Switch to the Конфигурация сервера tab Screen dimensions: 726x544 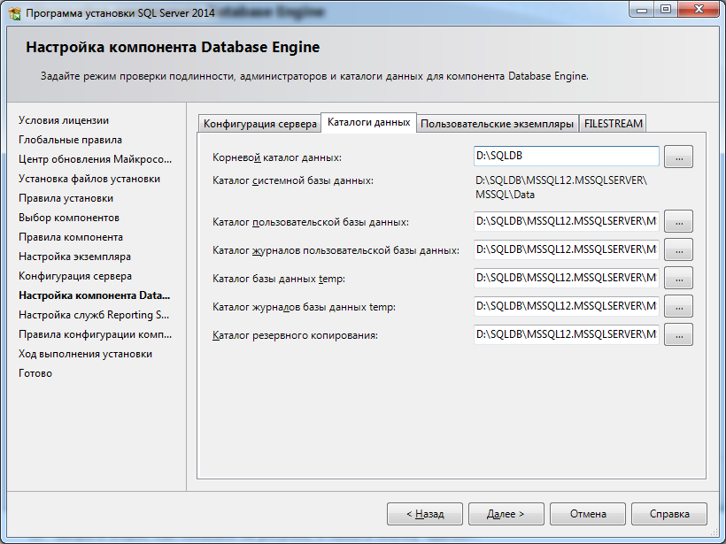pos(259,124)
